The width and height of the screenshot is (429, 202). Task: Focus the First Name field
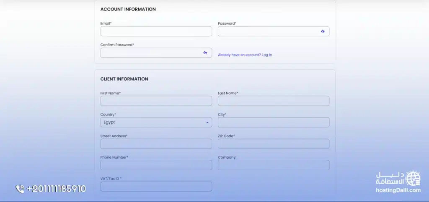pos(156,101)
